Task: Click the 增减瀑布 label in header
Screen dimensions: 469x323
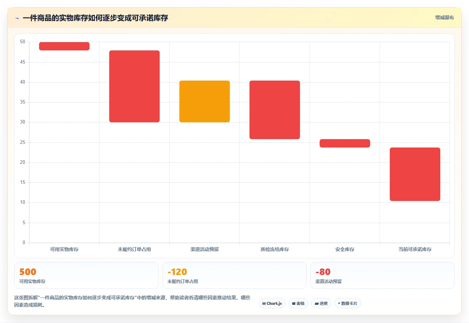Action: pyautogui.click(x=445, y=17)
